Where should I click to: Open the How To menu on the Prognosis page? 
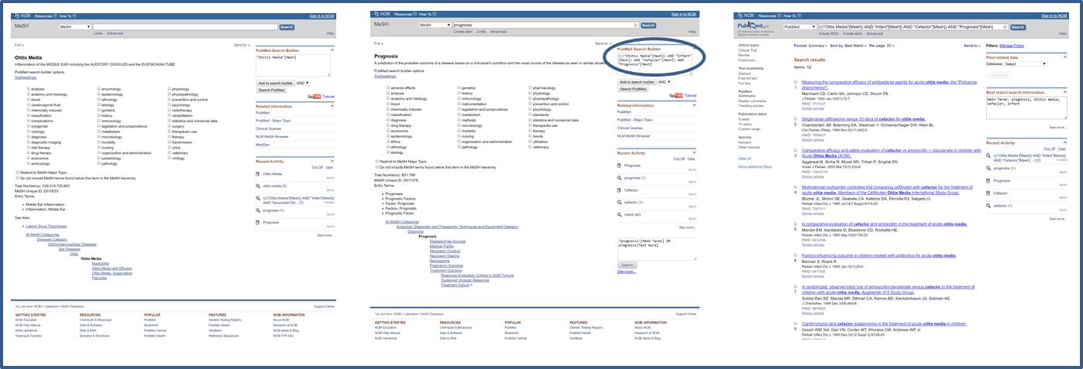point(425,14)
